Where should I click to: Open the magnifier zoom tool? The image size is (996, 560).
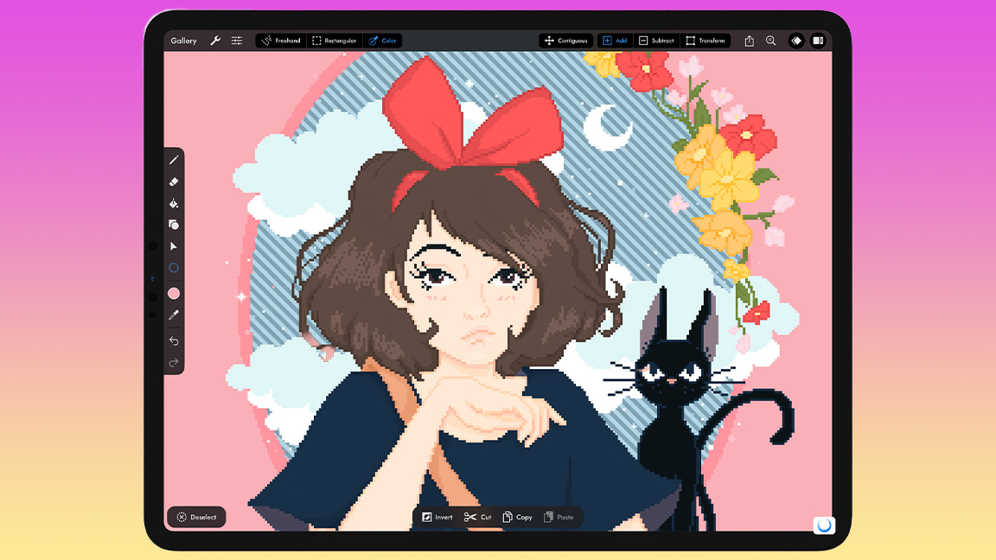pos(770,41)
